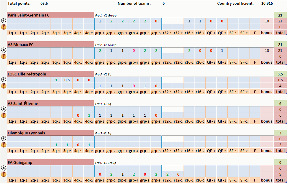Screen dimensions: 287x183
Task: Select the Paris Saint-Germain FC team name header
Action: [x=50, y=15]
